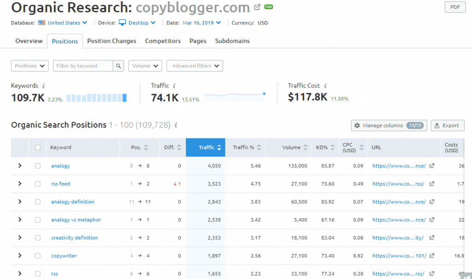Image resolution: width=472 pixels, height=279 pixels.
Task: Expand the analogy vs metaphor row
Action: [20, 220]
